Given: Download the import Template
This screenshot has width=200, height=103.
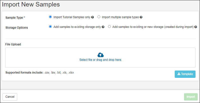Looking at the screenshot, I should coord(185,74).
